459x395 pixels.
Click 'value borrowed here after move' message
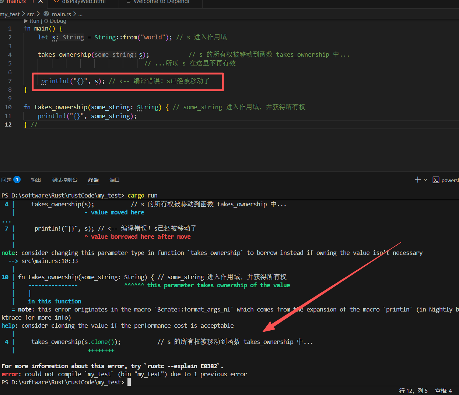[141, 236]
